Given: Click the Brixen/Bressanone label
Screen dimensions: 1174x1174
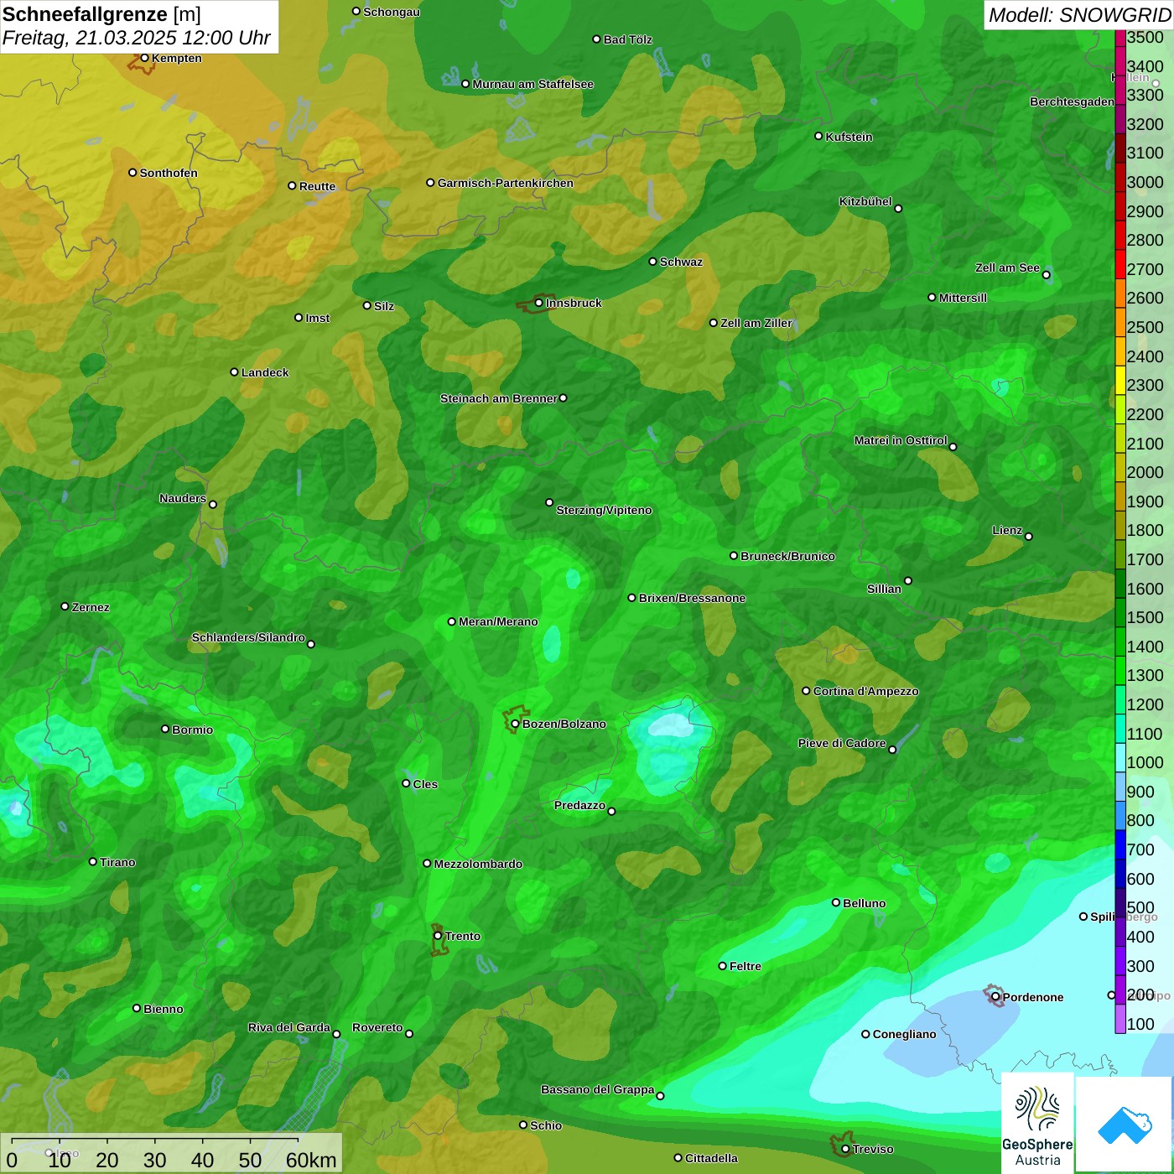Looking at the screenshot, I should (692, 598).
